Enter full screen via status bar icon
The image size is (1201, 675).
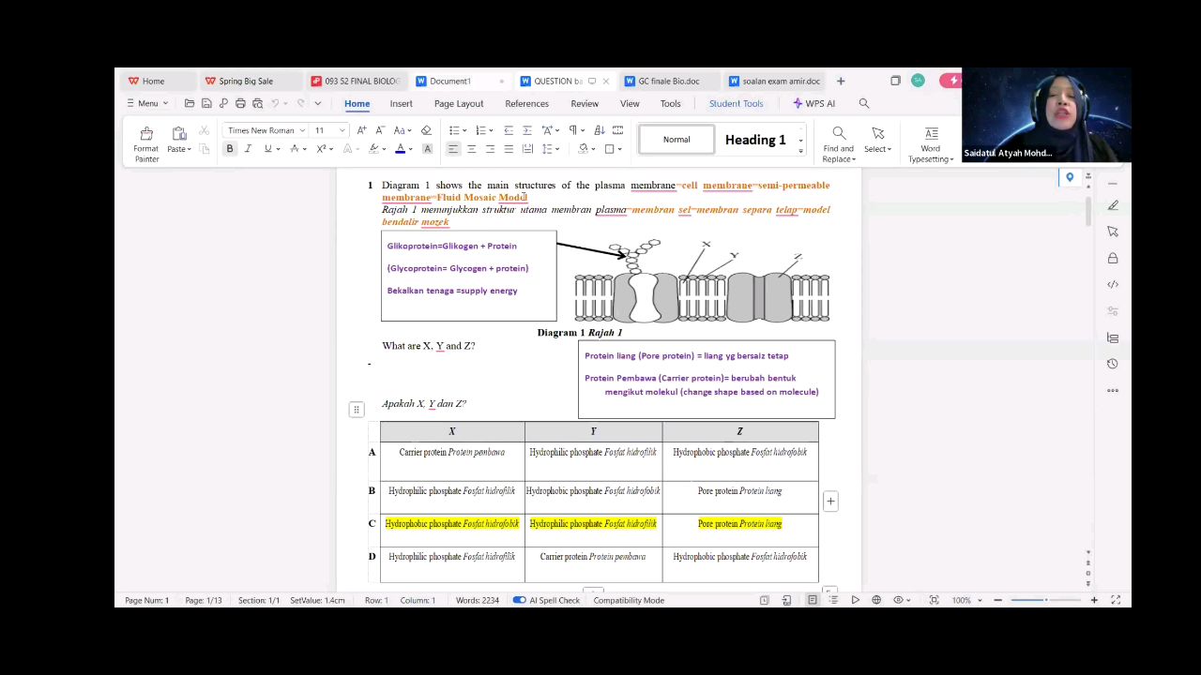1116,600
